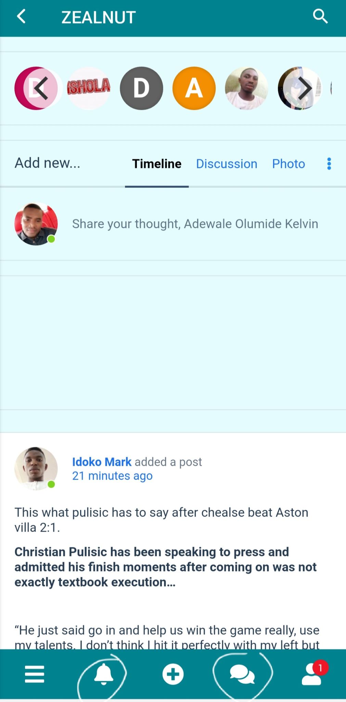
Task: Open the gray 'D' story avatar
Action: point(141,88)
